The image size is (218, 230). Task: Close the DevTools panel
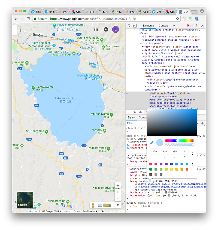click(202, 26)
